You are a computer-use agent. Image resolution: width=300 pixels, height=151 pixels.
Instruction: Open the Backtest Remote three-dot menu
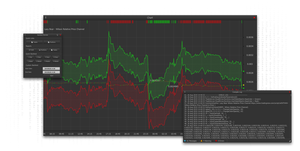point(25,35)
